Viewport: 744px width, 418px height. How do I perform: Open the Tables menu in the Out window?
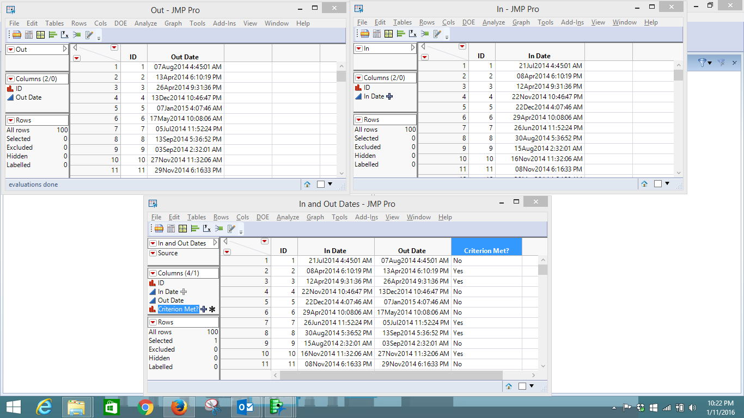54,23
